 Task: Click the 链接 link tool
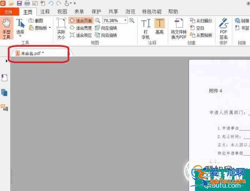tap(242, 21)
